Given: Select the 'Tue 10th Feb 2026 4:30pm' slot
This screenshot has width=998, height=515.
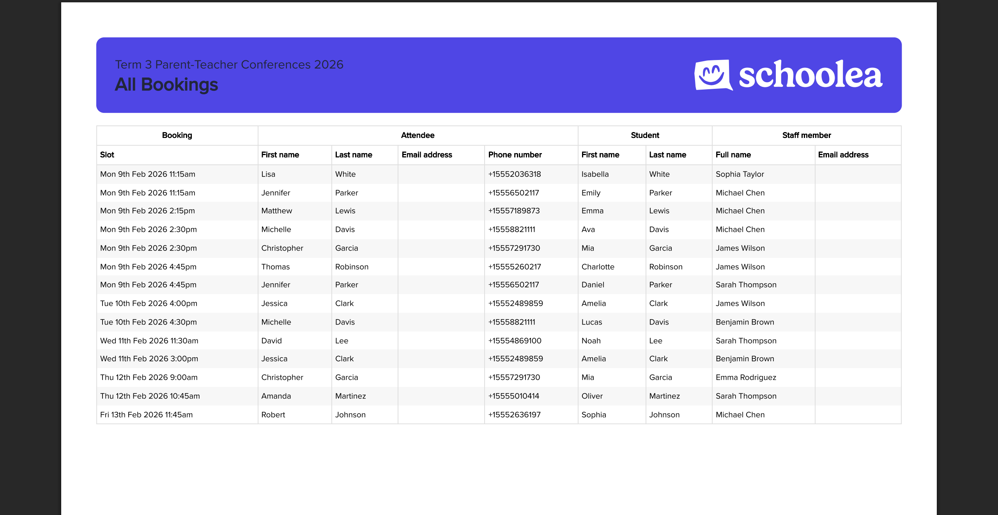Looking at the screenshot, I should pyautogui.click(x=148, y=322).
